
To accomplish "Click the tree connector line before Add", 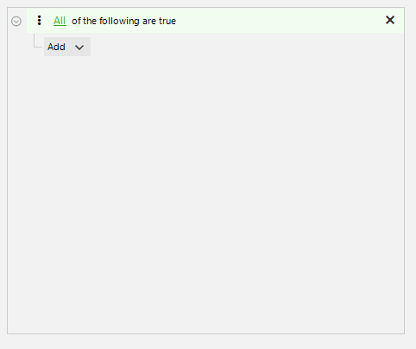I will [37, 42].
